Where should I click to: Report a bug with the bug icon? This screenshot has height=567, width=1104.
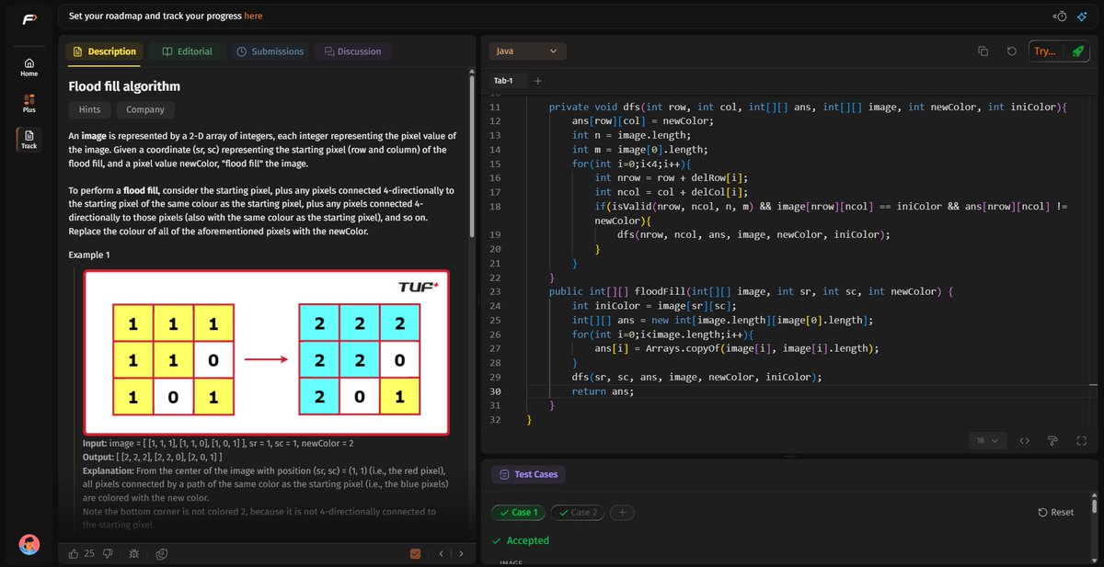tap(134, 553)
